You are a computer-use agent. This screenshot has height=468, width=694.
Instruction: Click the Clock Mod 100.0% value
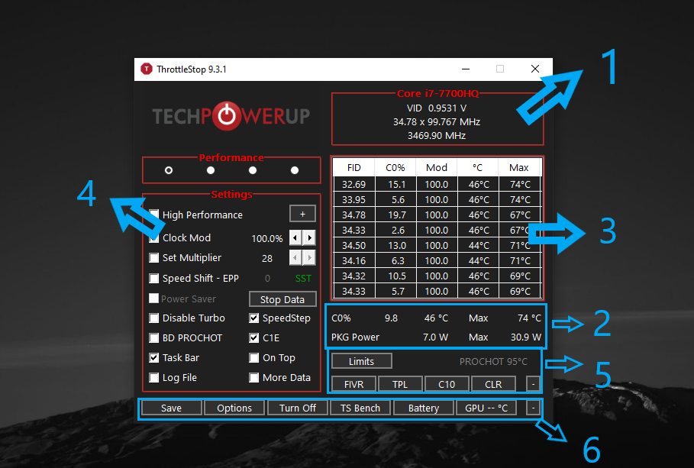(267, 239)
